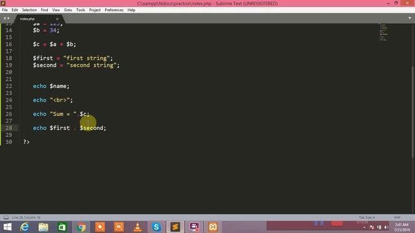Screen dimensions: 415x233
Task: Open VLC media player from taskbar
Action: (x=137, y=227)
